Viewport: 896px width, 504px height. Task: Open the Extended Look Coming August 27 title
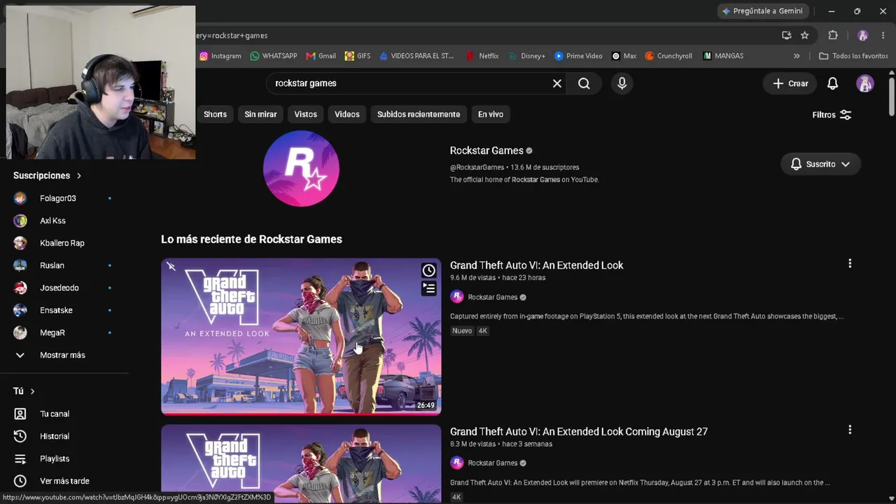[579, 431]
